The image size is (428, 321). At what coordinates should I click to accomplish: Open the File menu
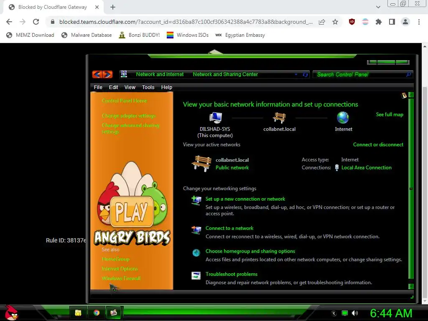tap(98, 87)
